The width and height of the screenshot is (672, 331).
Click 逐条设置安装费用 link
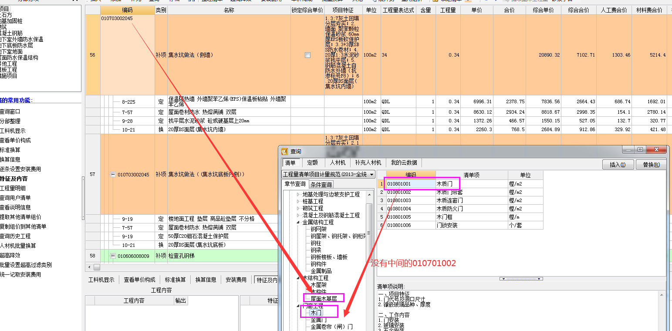click(20, 169)
